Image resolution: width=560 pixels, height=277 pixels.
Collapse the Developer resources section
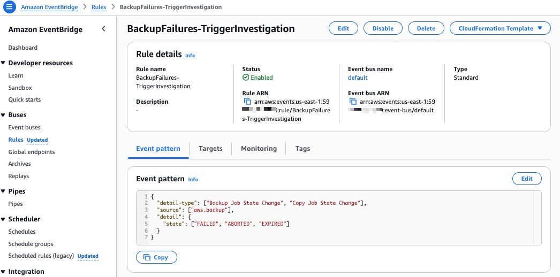pyautogui.click(x=3, y=63)
